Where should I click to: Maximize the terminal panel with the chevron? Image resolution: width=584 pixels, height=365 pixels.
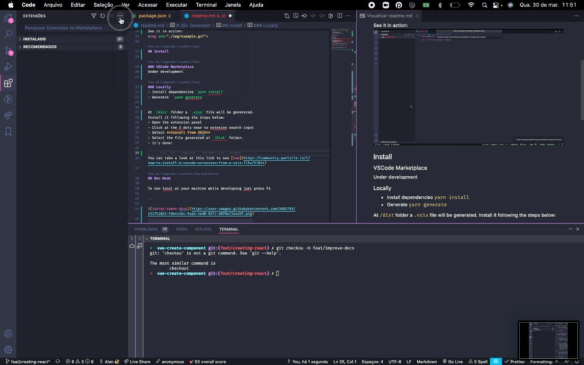570,229
